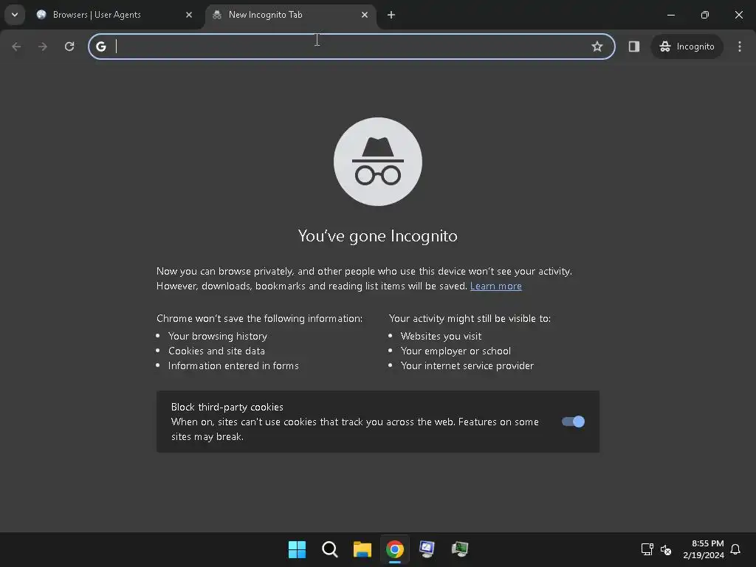Open Windows taskbar search
Screen dimensions: 756x567
(330, 549)
